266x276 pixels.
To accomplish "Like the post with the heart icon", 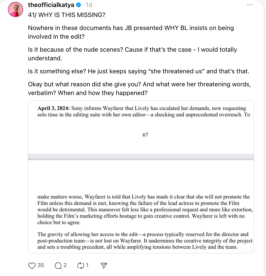I will click(32, 265).
